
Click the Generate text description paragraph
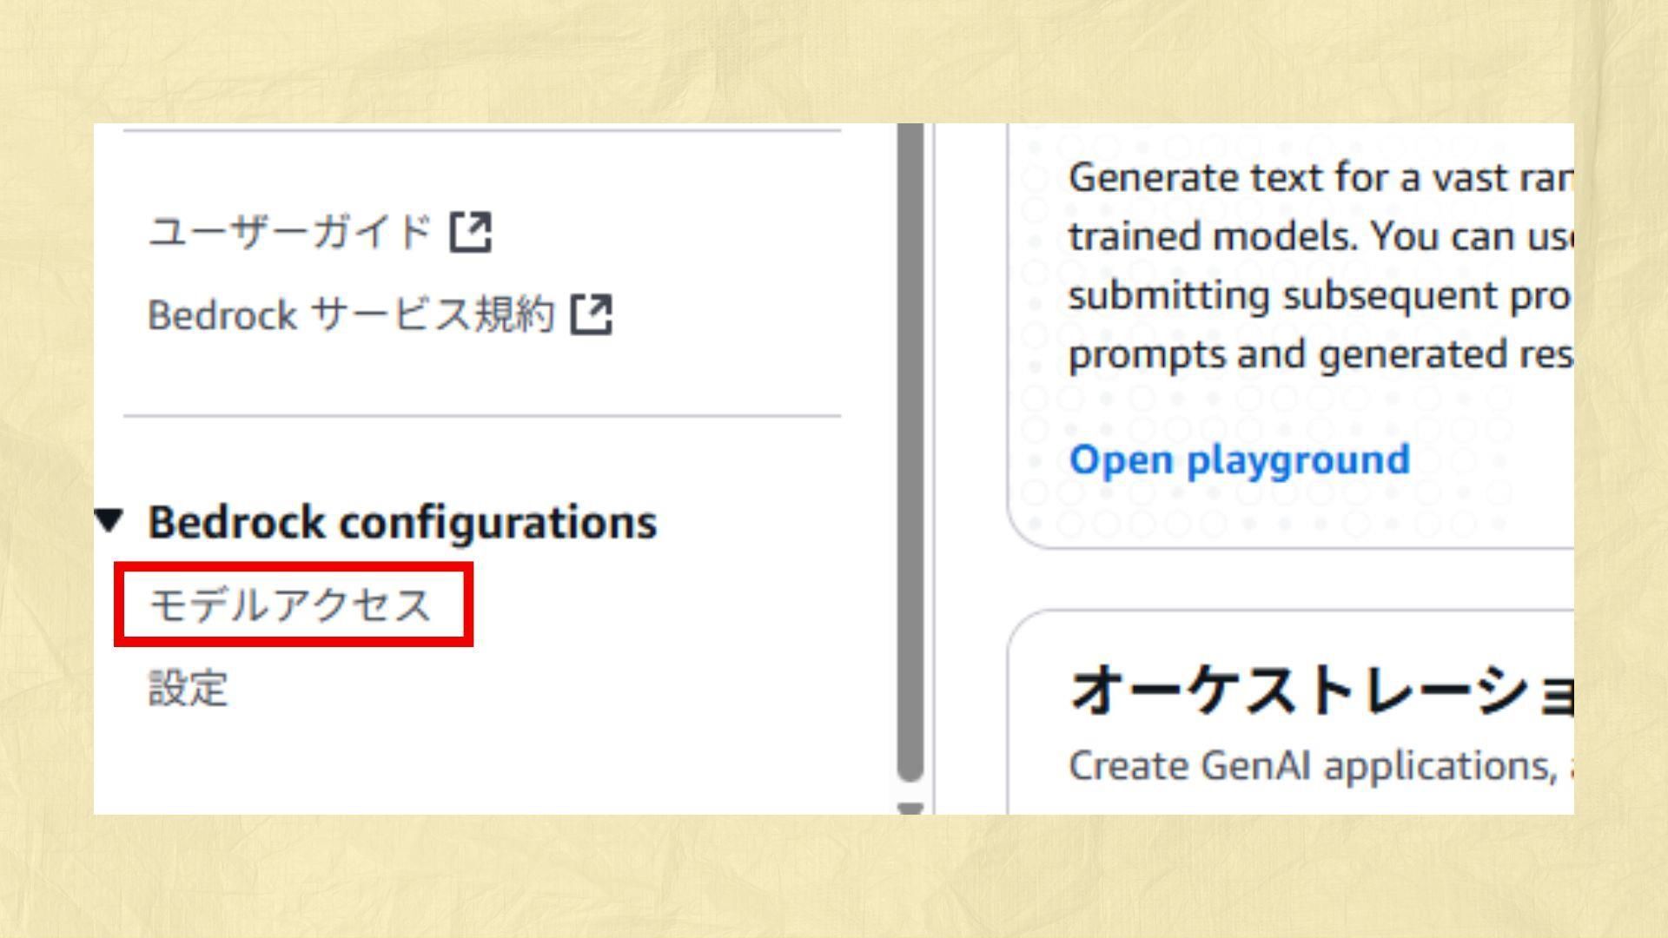pyautogui.click(x=1320, y=266)
